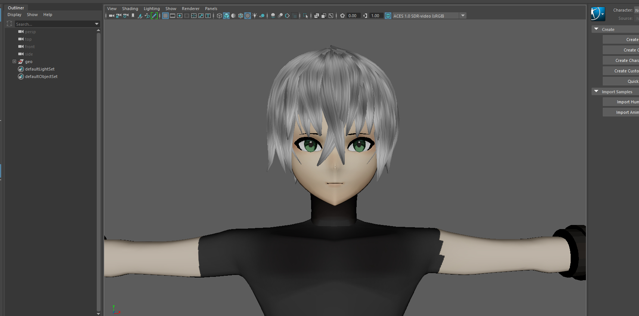
Task: Click the Select Camera icon
Action: [111, 16]
